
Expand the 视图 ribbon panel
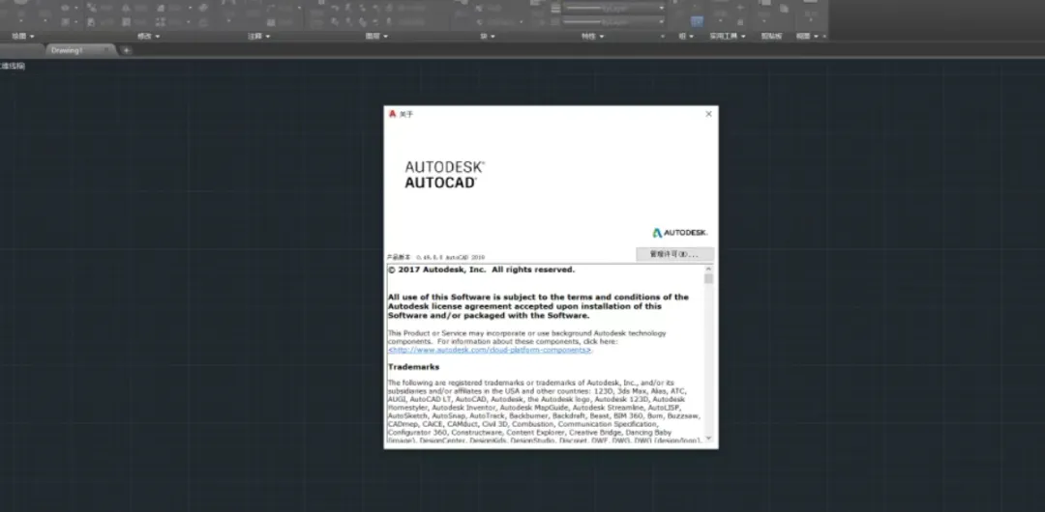[x=807, y=36]
